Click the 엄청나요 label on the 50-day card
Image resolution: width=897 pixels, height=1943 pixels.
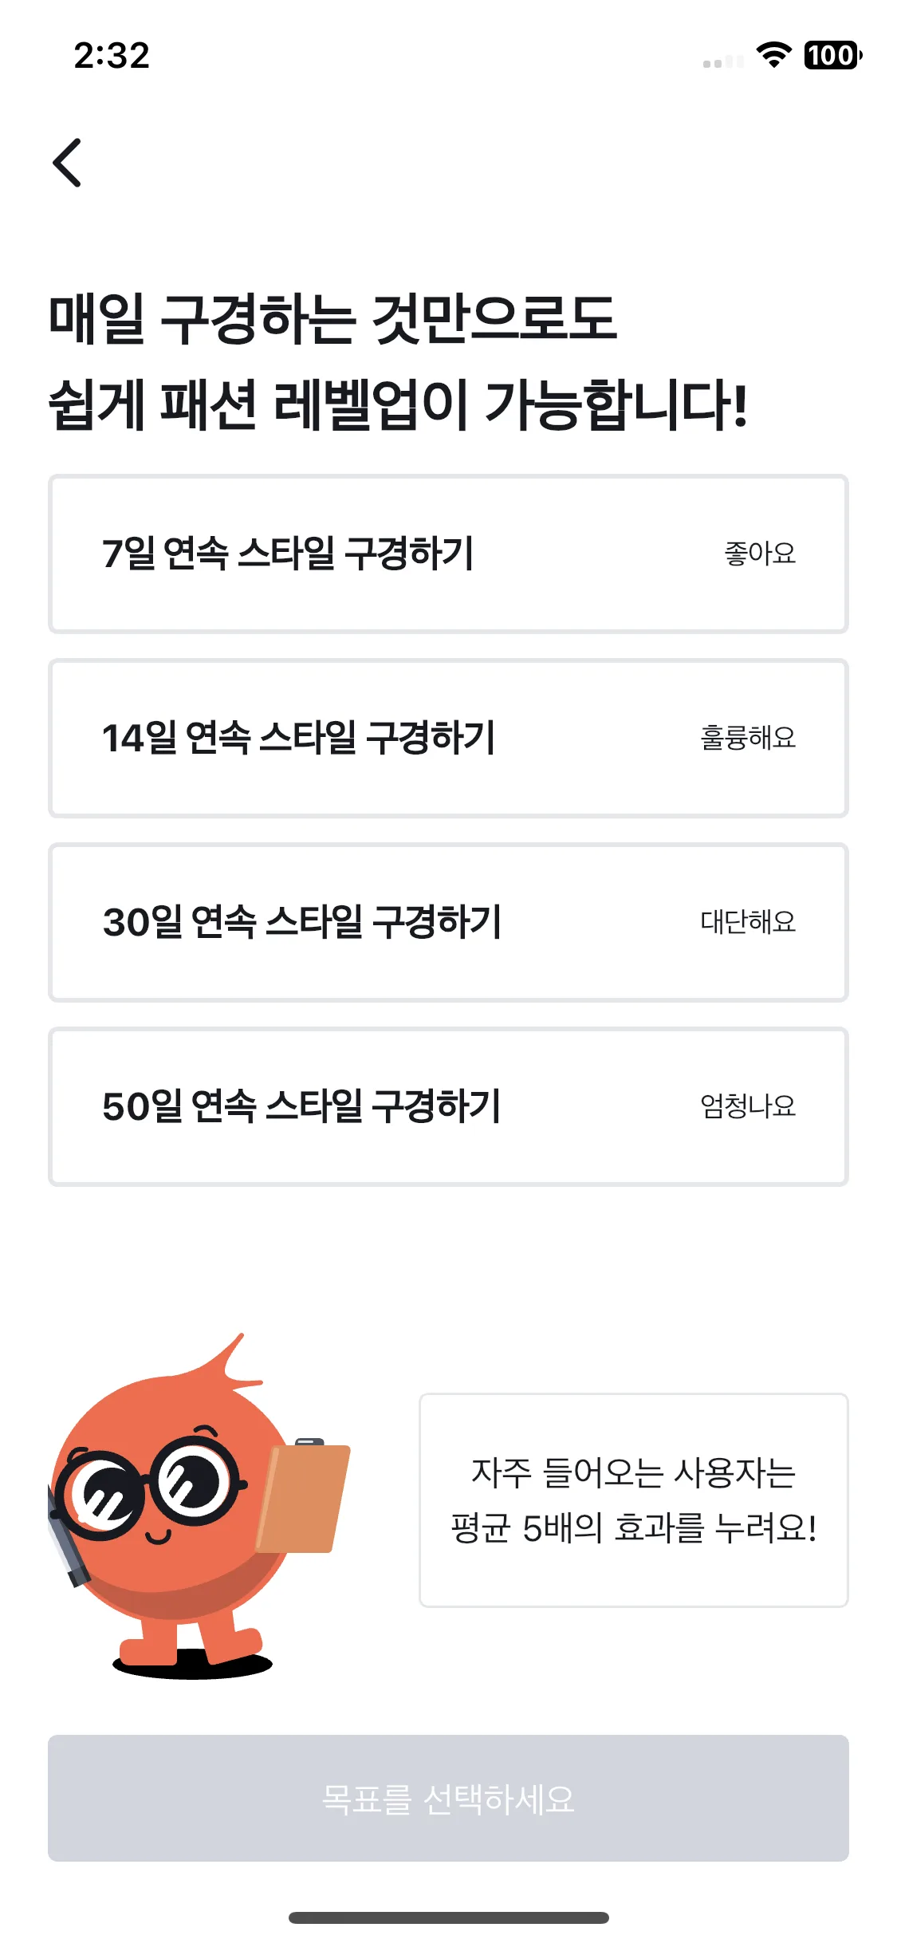(748, 1105)
